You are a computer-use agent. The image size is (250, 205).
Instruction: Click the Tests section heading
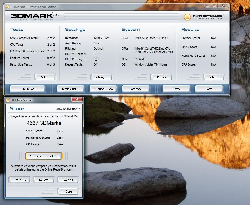point(17,29)
